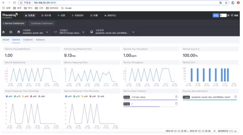Click the 服务器时区 UTC +8 setting
This screenshot has height=135, width=243.
point(227,131)
